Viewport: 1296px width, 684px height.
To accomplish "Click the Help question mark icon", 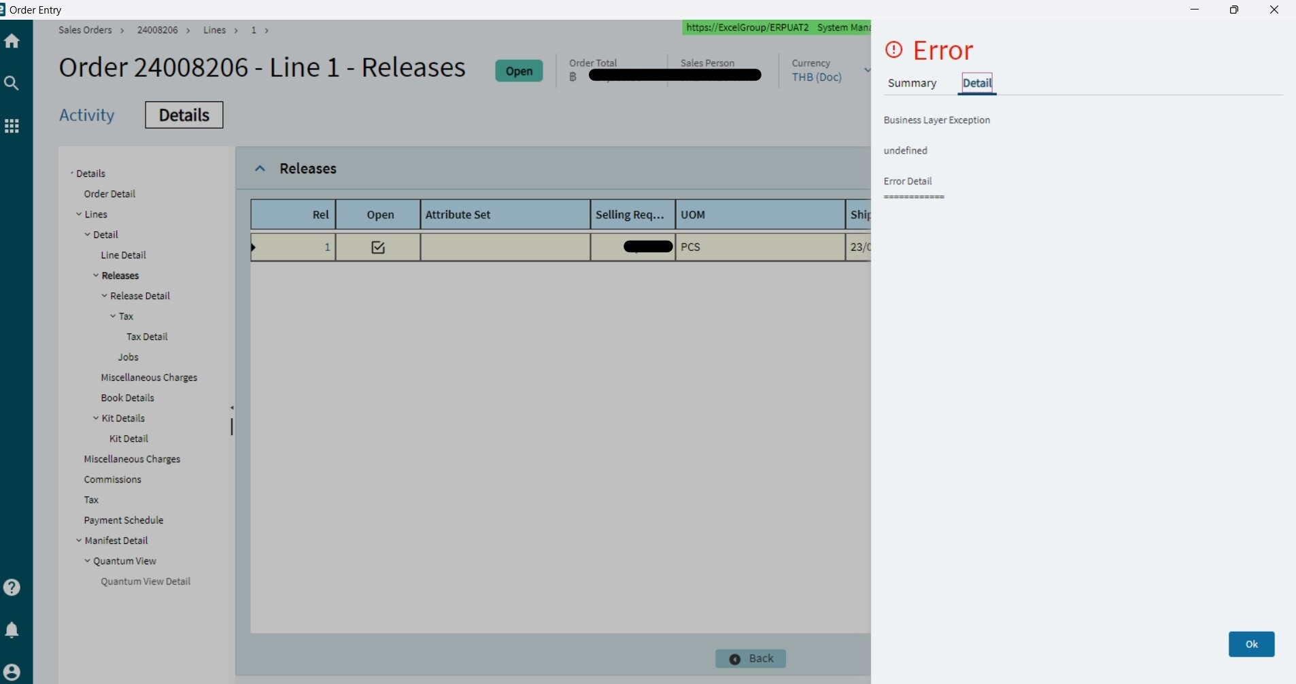I will click(x=13, y=587).
